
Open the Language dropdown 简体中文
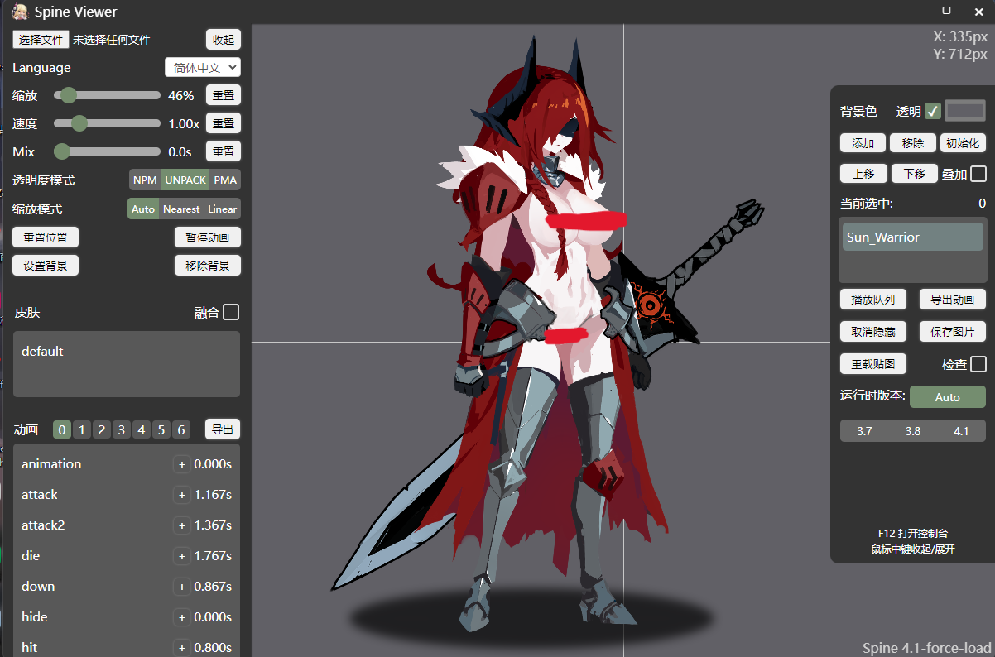pyautogui.click(x=203, y=68)
